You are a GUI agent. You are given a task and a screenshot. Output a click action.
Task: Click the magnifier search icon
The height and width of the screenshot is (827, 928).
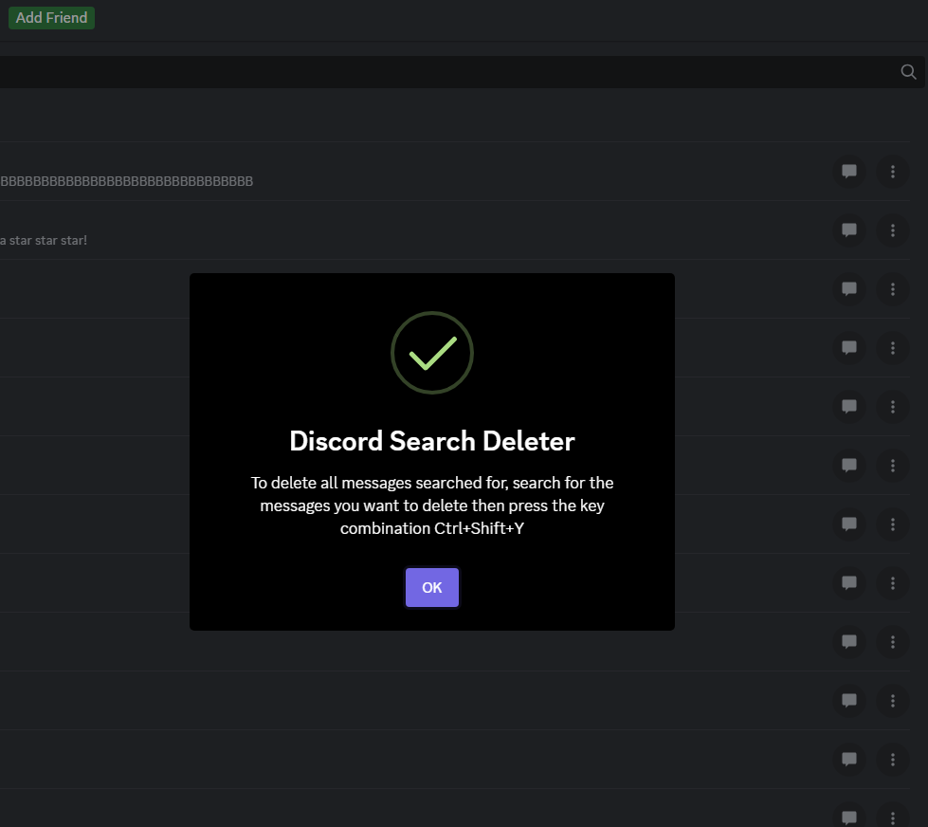[908, 72]
